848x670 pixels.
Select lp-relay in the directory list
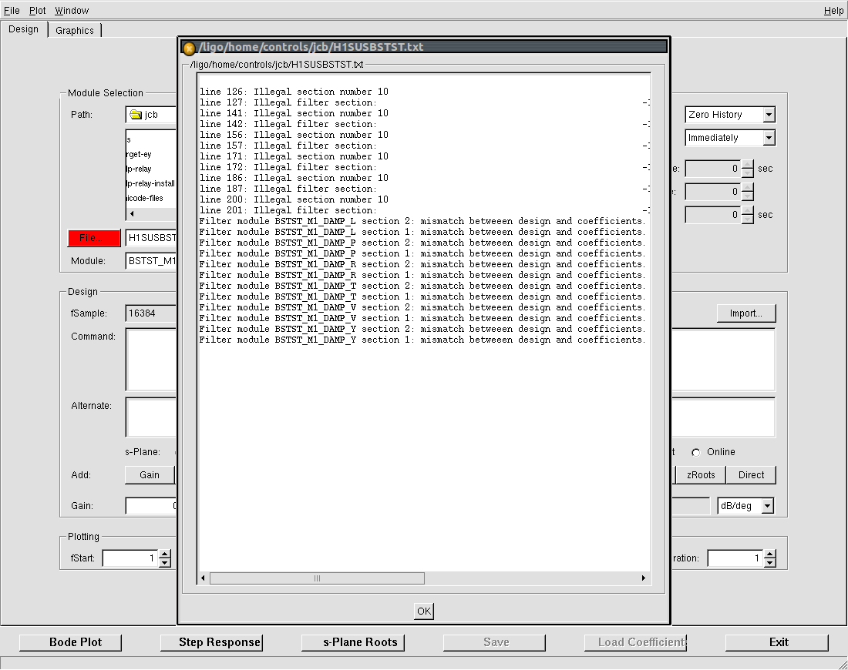click(x=139, y=169)
